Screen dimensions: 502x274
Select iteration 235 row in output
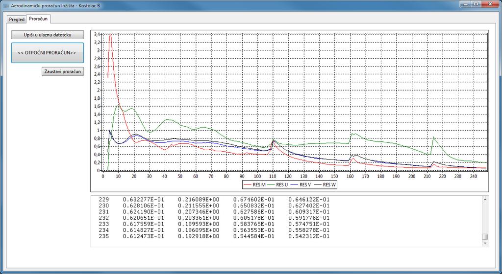tap(214, 236)
